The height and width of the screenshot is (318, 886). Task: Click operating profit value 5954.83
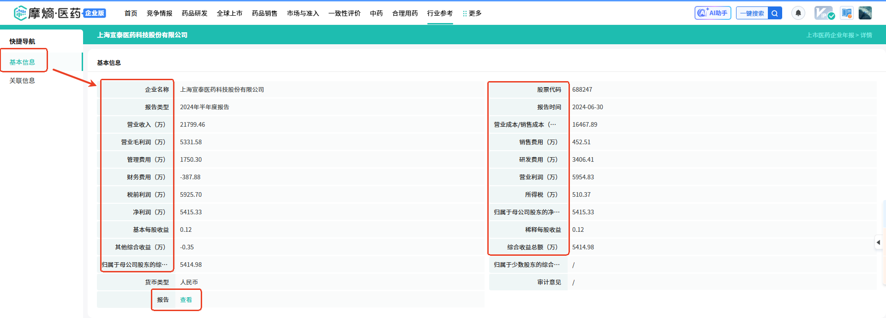point(583,177)
